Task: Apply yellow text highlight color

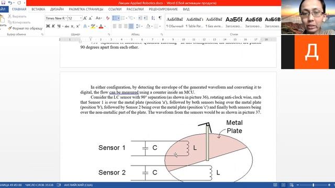Action: [93, 26]
